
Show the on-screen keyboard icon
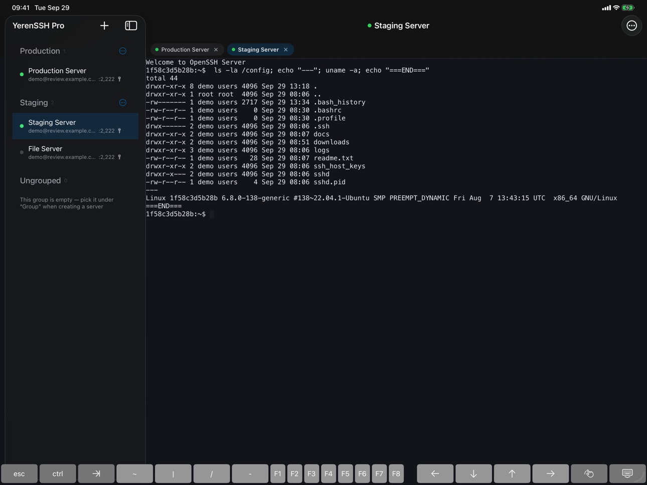coord(627,473)
